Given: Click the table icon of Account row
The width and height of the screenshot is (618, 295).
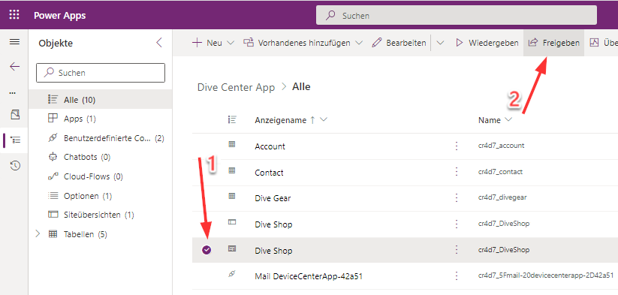Looking at the screenshot, I should pos(232,145).
